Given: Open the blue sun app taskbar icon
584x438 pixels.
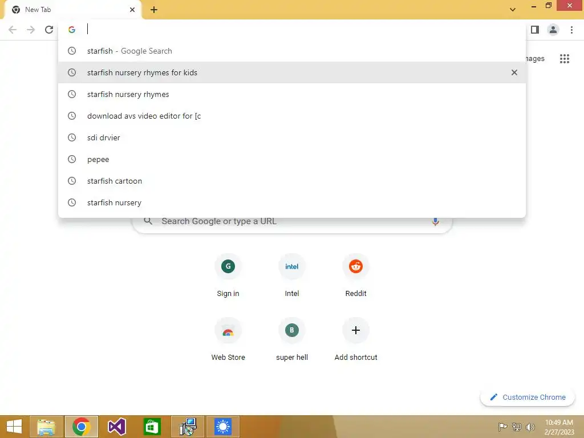Looking at the screenshot, I should click(x=223, y=427).
